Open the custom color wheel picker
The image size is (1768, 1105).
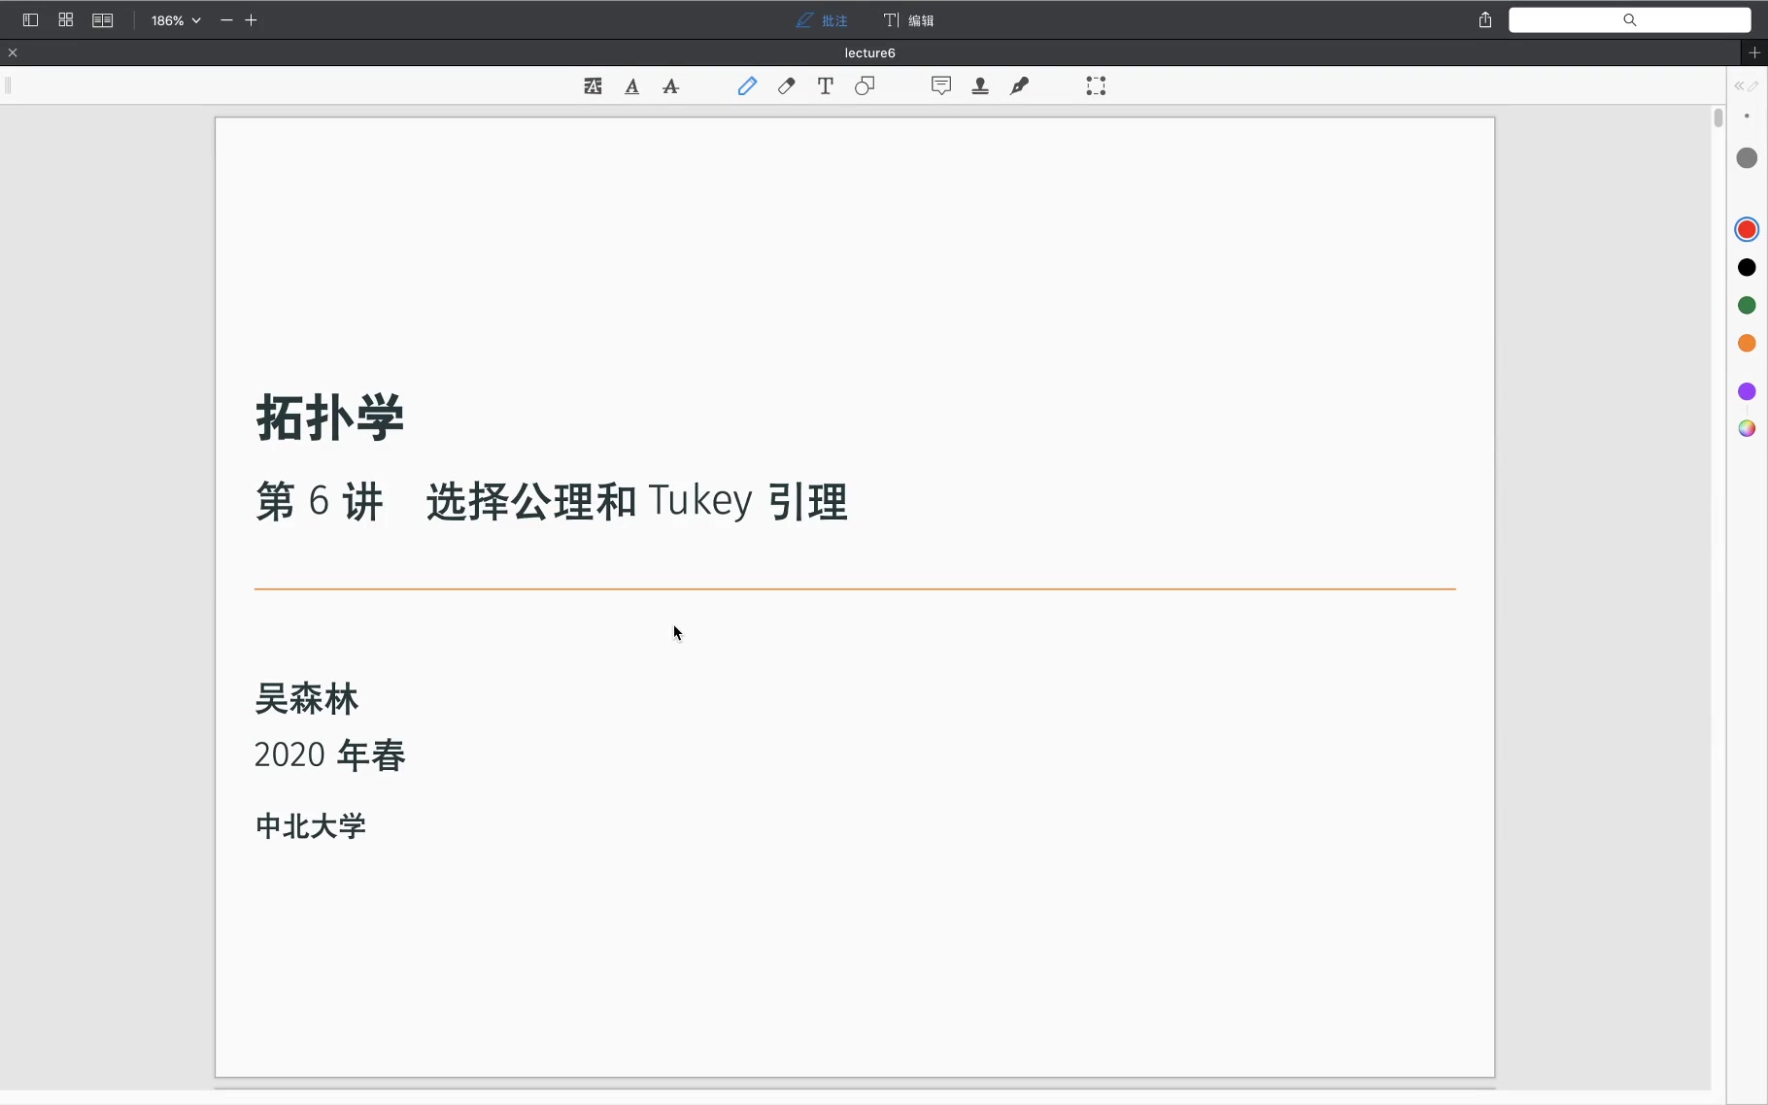click(x=1747, y=428)
